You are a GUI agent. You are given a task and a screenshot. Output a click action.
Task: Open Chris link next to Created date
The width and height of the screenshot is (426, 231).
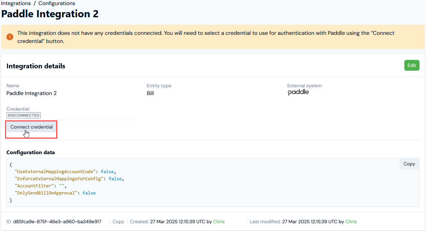tap(219, 222)
